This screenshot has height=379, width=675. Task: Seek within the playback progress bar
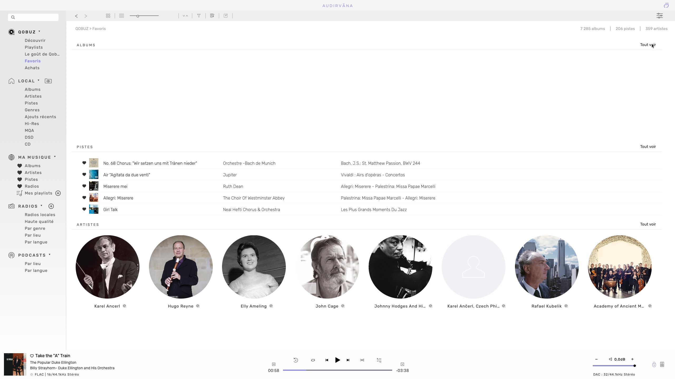[x=337, y=370]
